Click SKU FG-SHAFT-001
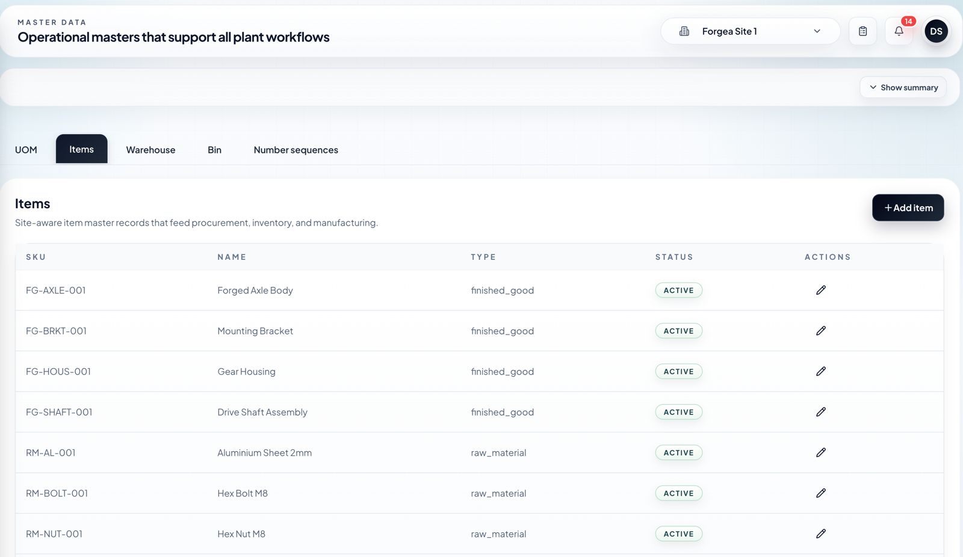 pyautogui.click(x=59, y=412)
